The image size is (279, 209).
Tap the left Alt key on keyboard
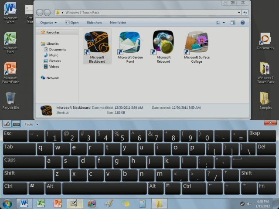tap(53, 189)
